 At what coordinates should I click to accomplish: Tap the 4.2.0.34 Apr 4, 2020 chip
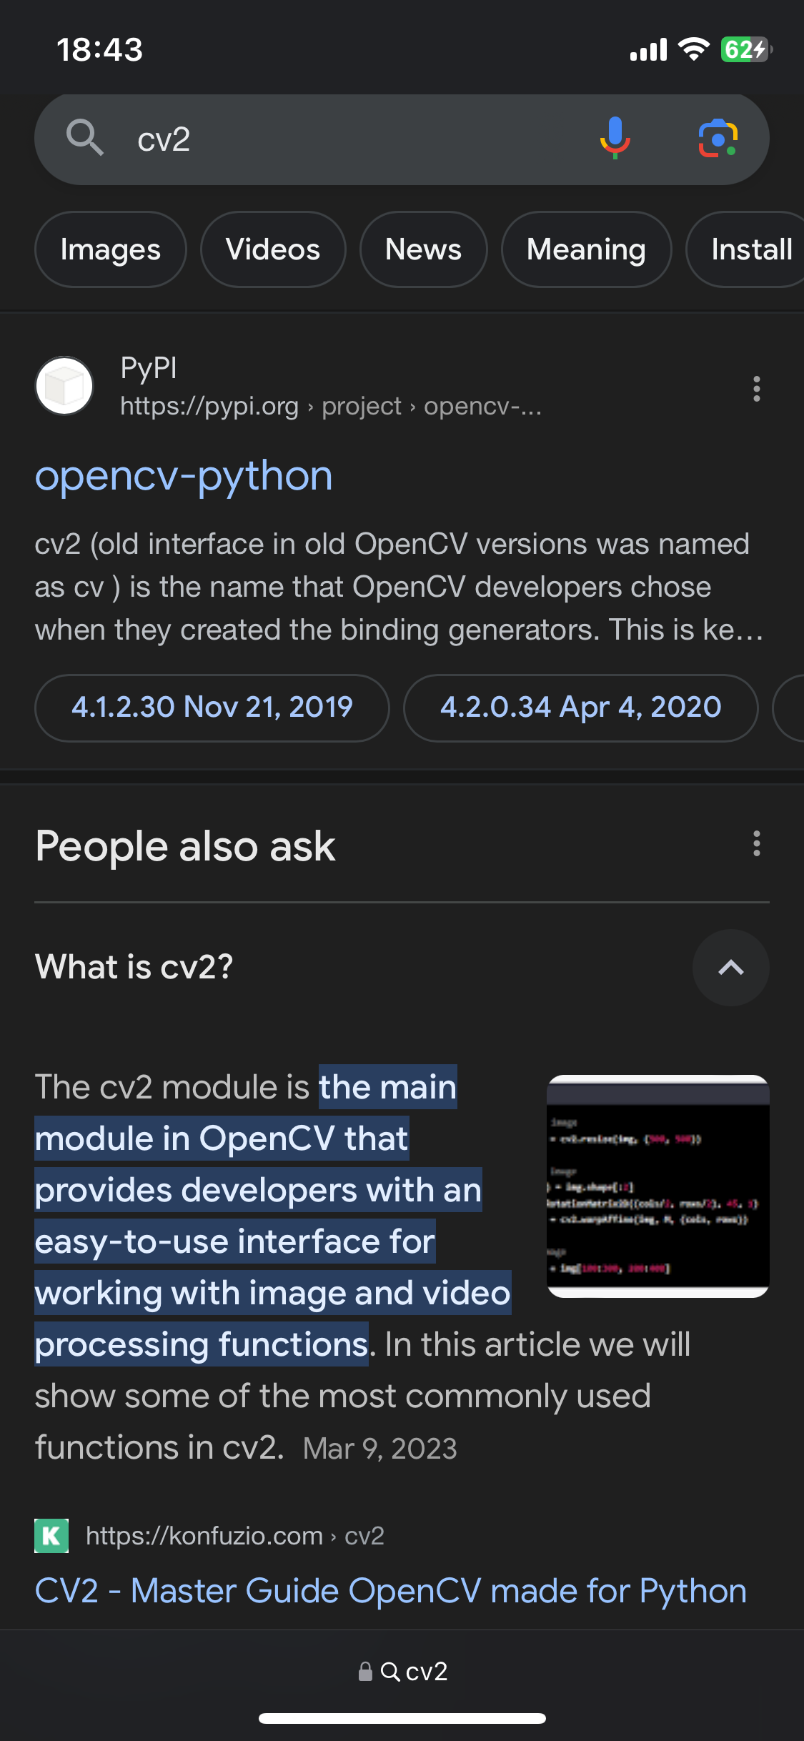pos(580,708)
